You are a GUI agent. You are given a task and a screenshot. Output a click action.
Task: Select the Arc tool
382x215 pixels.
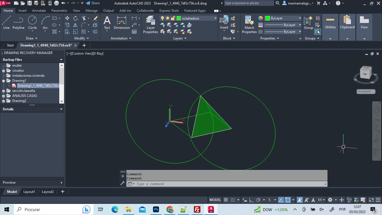[45, 22]
